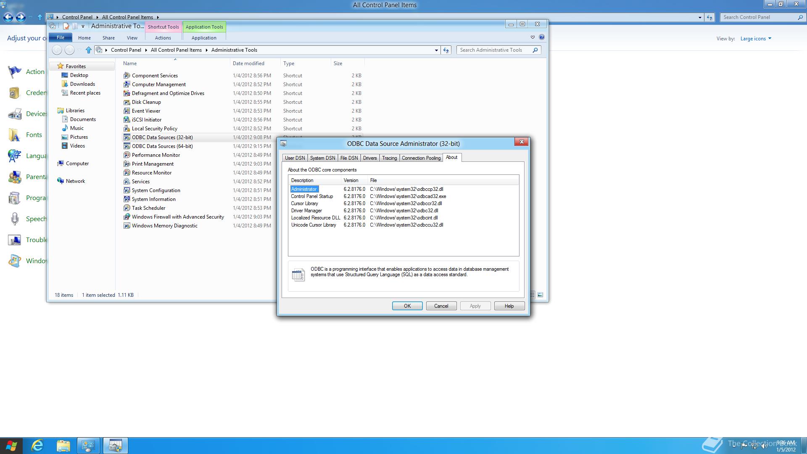
Task: Switch to File DSN tab
Action: (349, 158)
